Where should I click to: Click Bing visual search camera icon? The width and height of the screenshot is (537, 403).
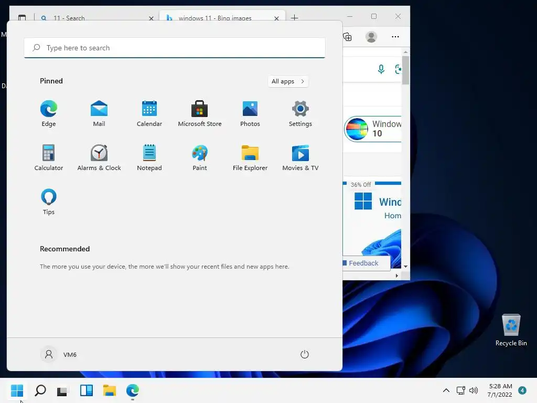(398, 69)
